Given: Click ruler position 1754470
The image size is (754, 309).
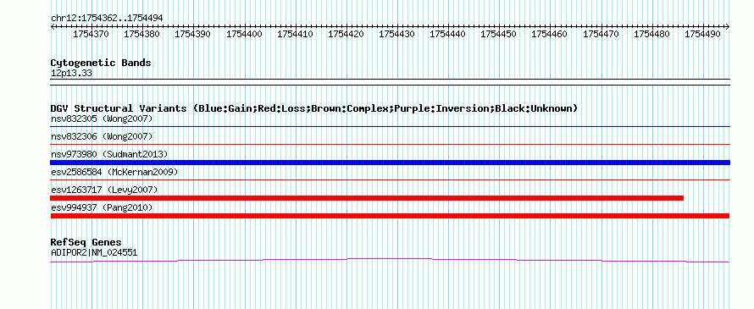Looking at the screenshot, I should point(602,35).
